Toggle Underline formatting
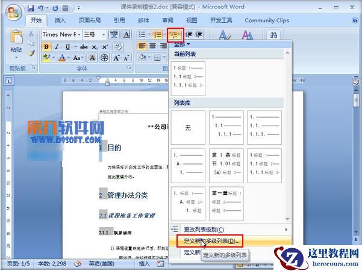 coord(67,46)
